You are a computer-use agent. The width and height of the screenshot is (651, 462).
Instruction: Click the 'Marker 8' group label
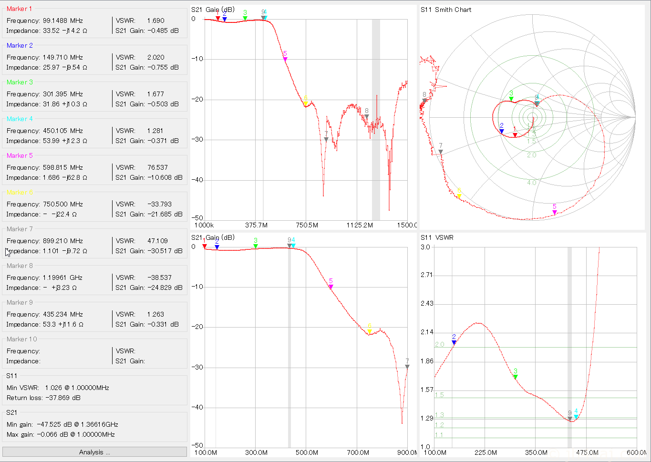pos(20,266)
